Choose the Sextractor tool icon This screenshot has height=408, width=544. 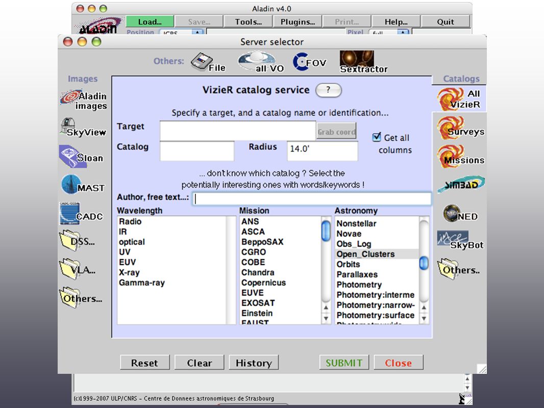[x=363, y=62]
